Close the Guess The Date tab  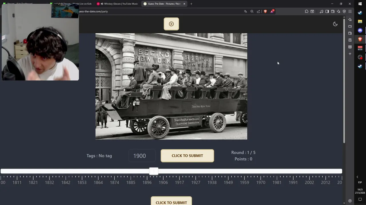point(184,4)
